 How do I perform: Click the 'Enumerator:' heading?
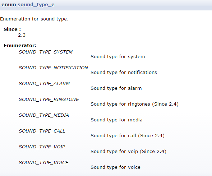[x=20, y=46]
